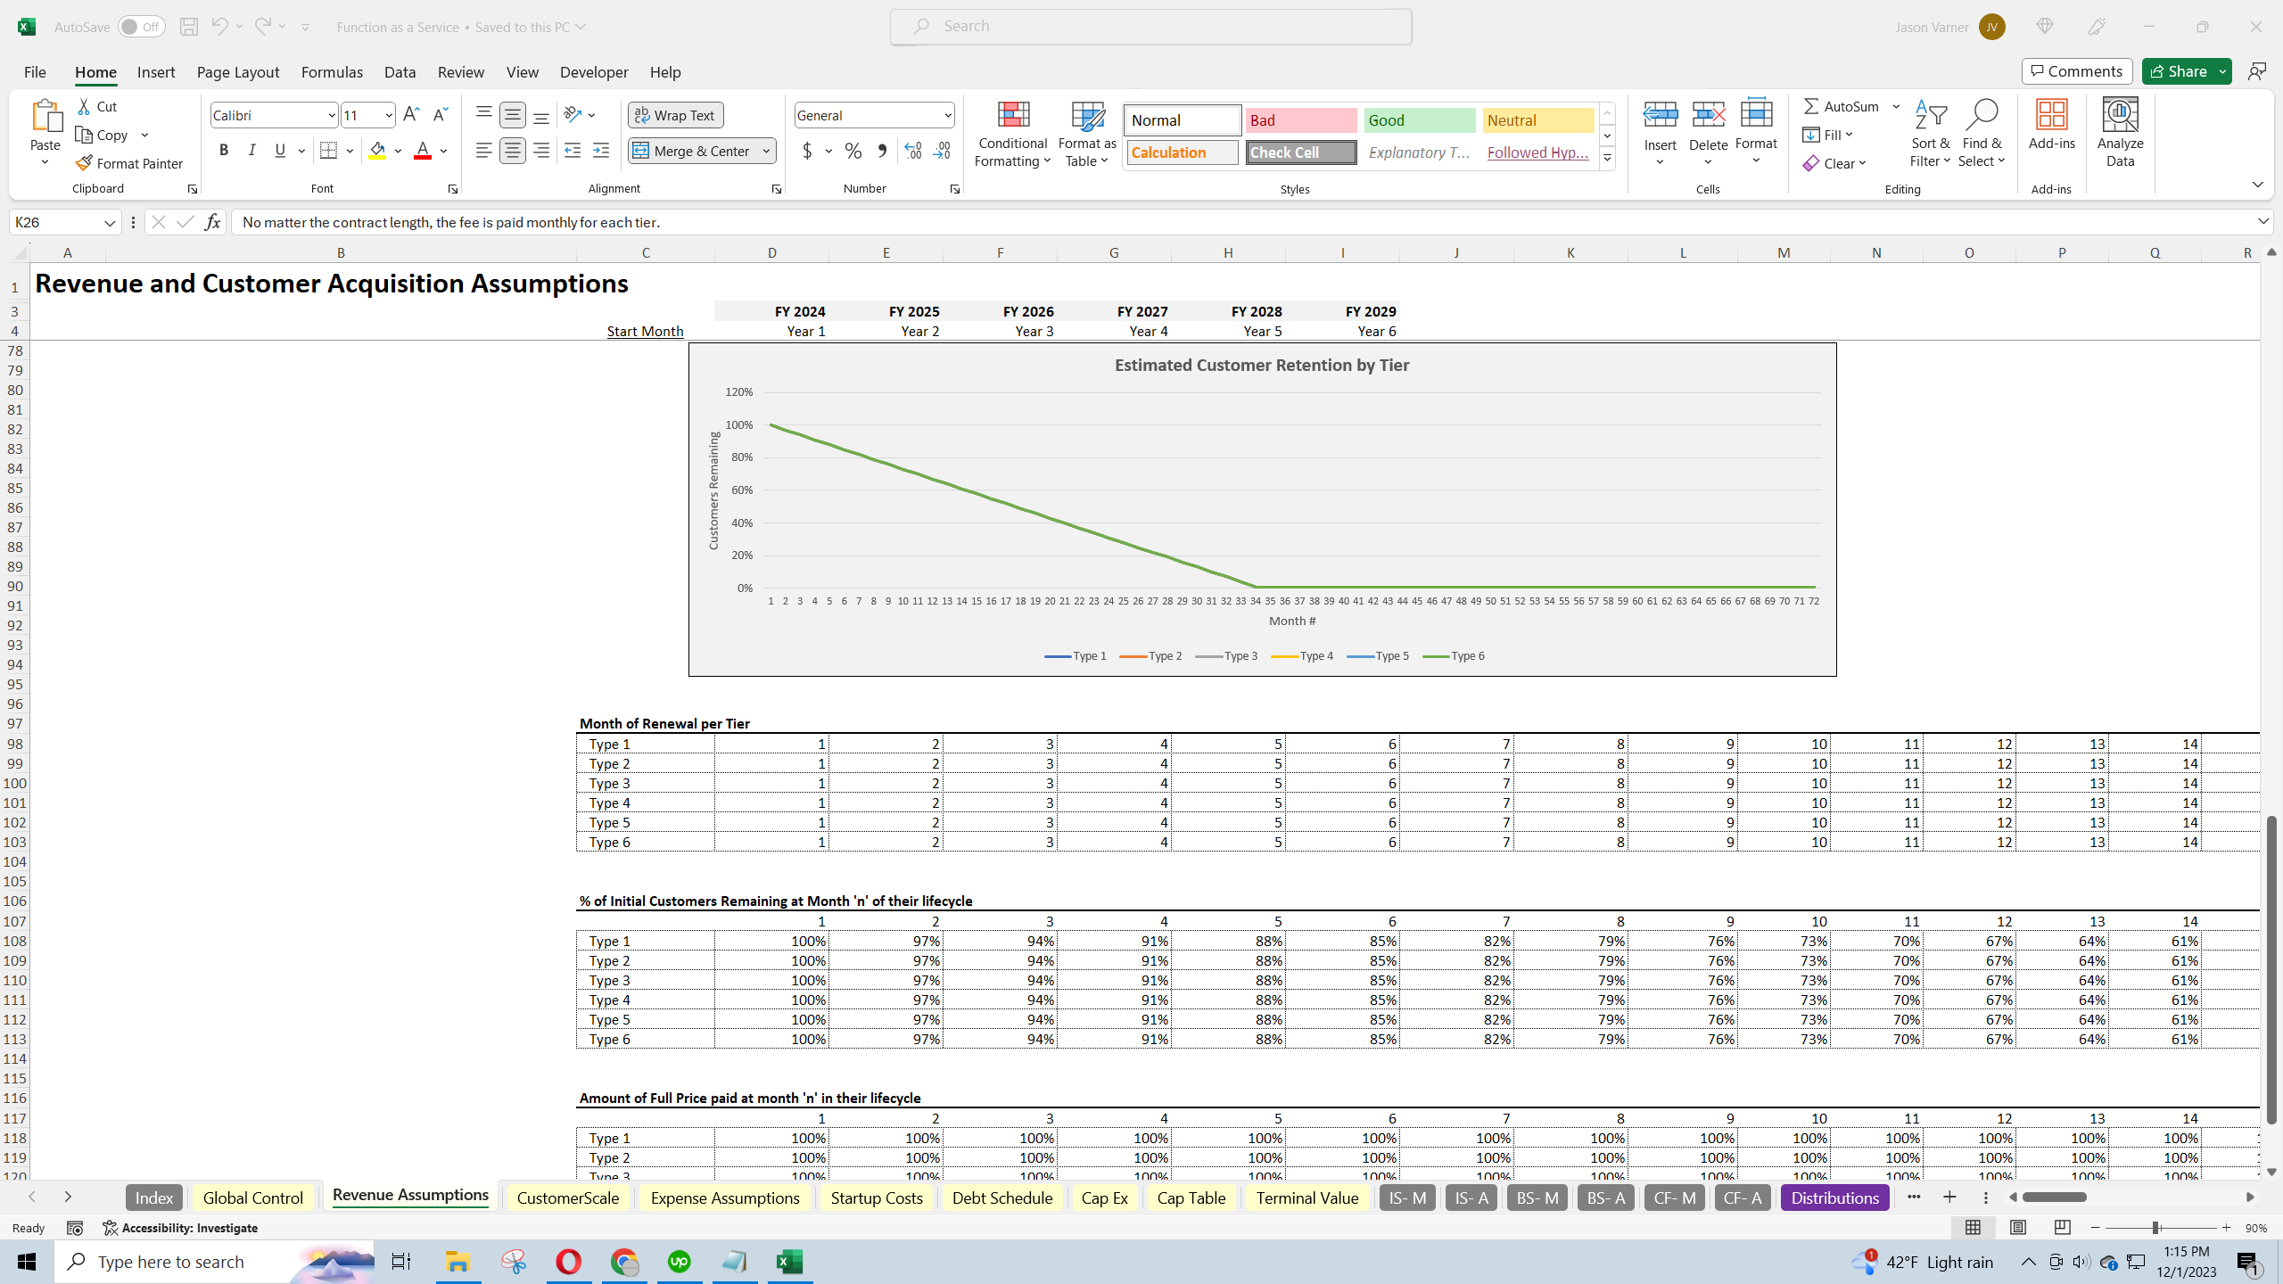Image resolution: width=2283 pixels, height=1284 pixels.
Task: Click the zoom slider in status bar
Action: (x=2155, y=1228)
